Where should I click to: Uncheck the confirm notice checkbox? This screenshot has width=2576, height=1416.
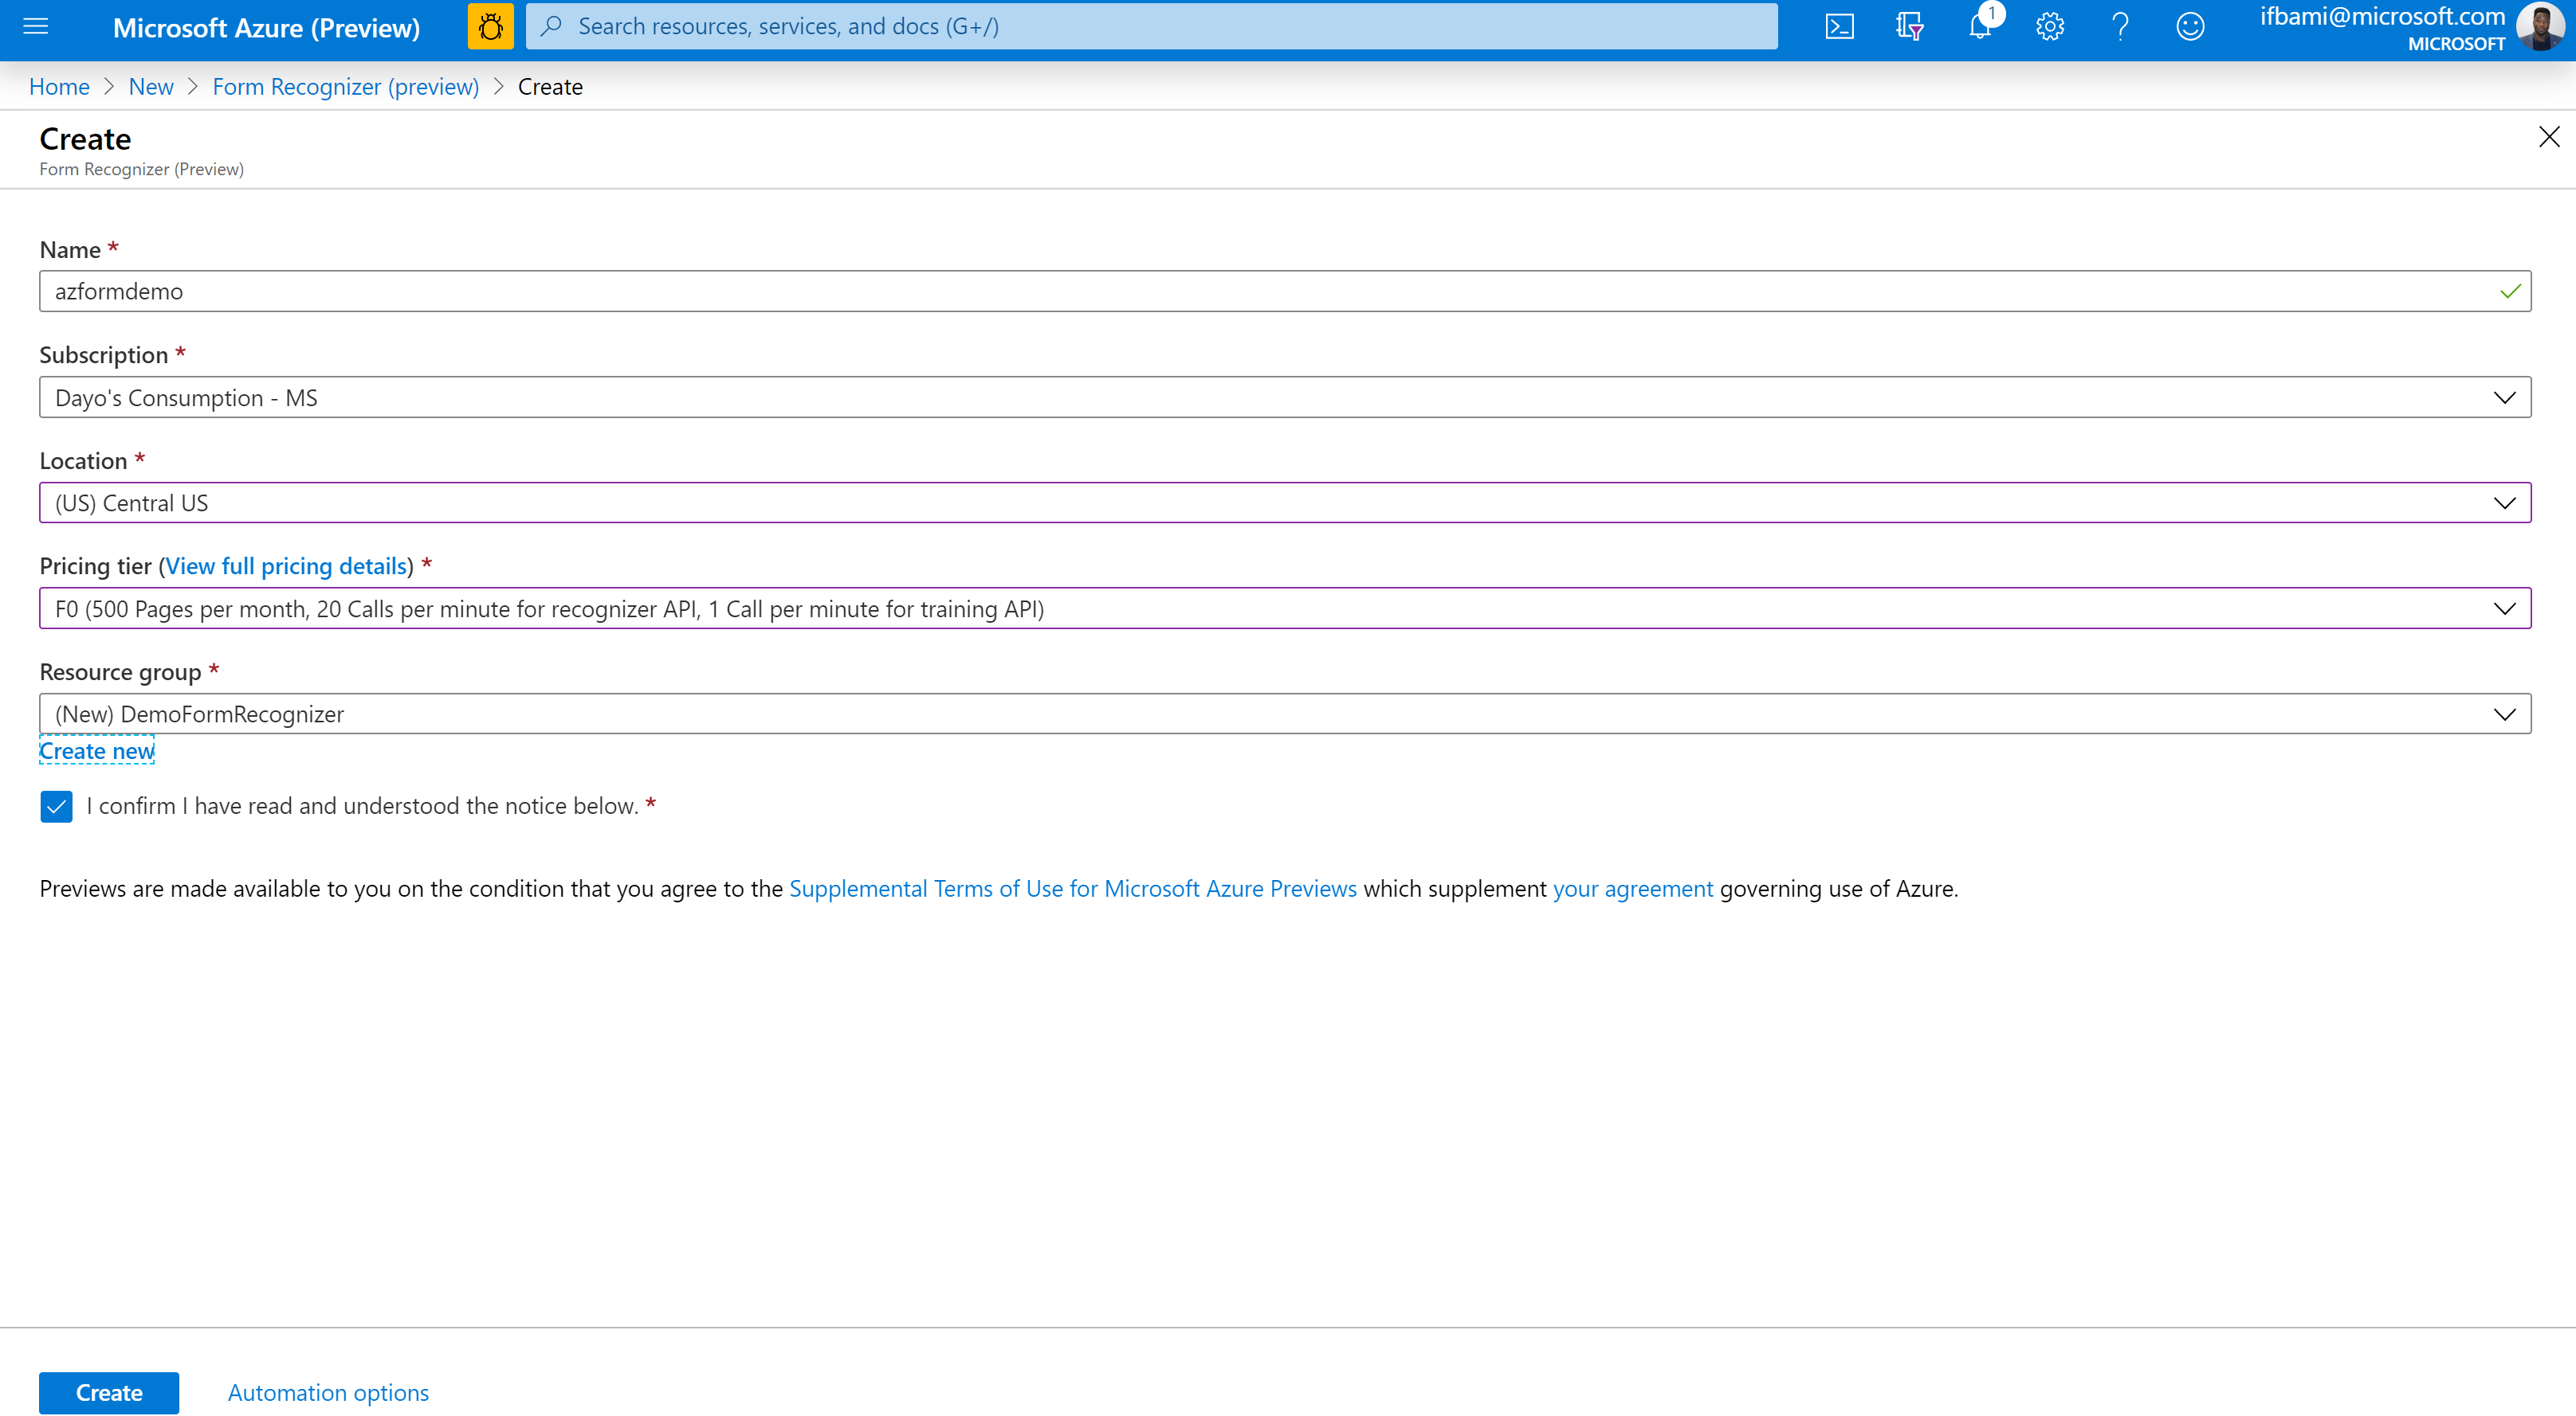pyautogui.click(x=56, y=807)
